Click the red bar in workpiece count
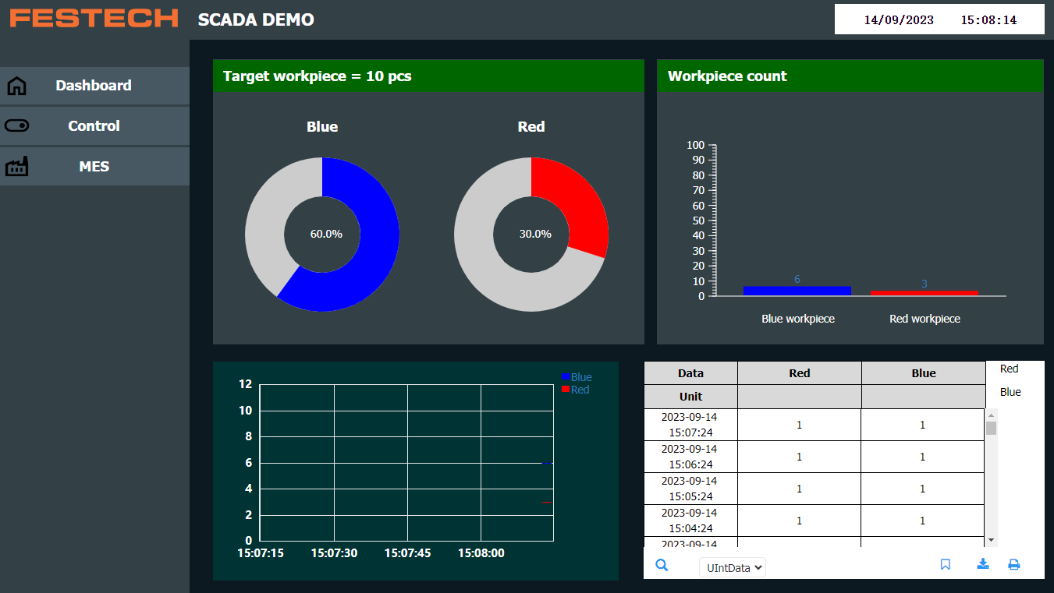The height and width of the screenshot is (593, 1054). pyautogui.click(x=924, y=293)
